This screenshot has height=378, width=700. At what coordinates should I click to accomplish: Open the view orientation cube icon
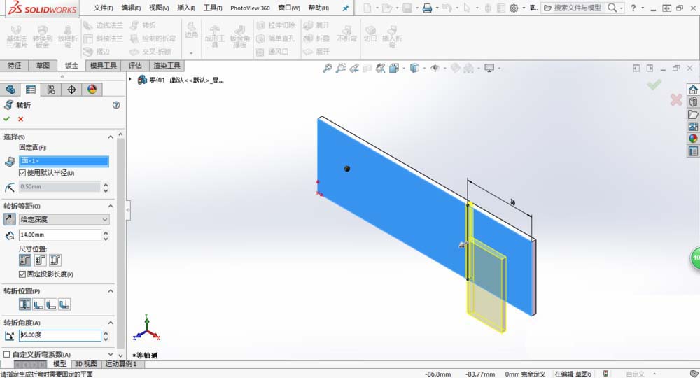coord(393,69)
